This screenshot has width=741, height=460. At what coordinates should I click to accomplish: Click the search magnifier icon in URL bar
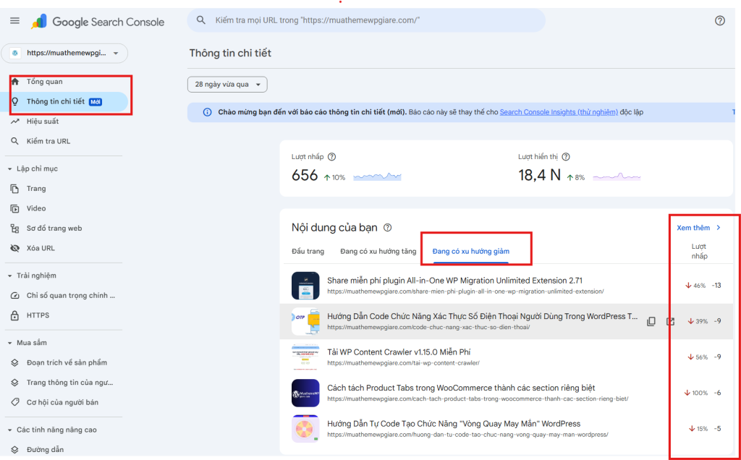tap(201, 20)
